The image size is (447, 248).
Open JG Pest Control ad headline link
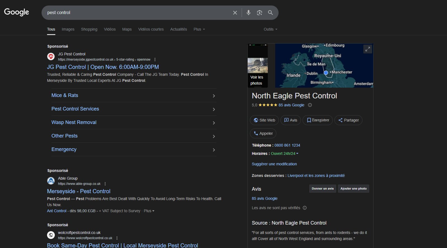[103, 67]
